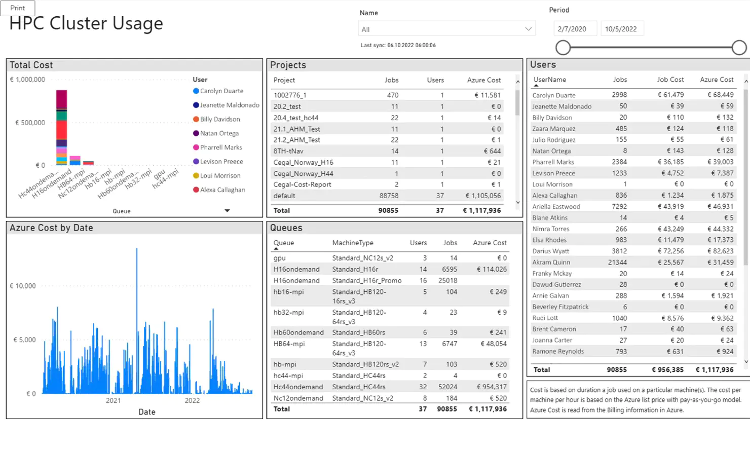Screen dimensions: 750x451
Task: Click the Print button
Action: pos(18,8)
